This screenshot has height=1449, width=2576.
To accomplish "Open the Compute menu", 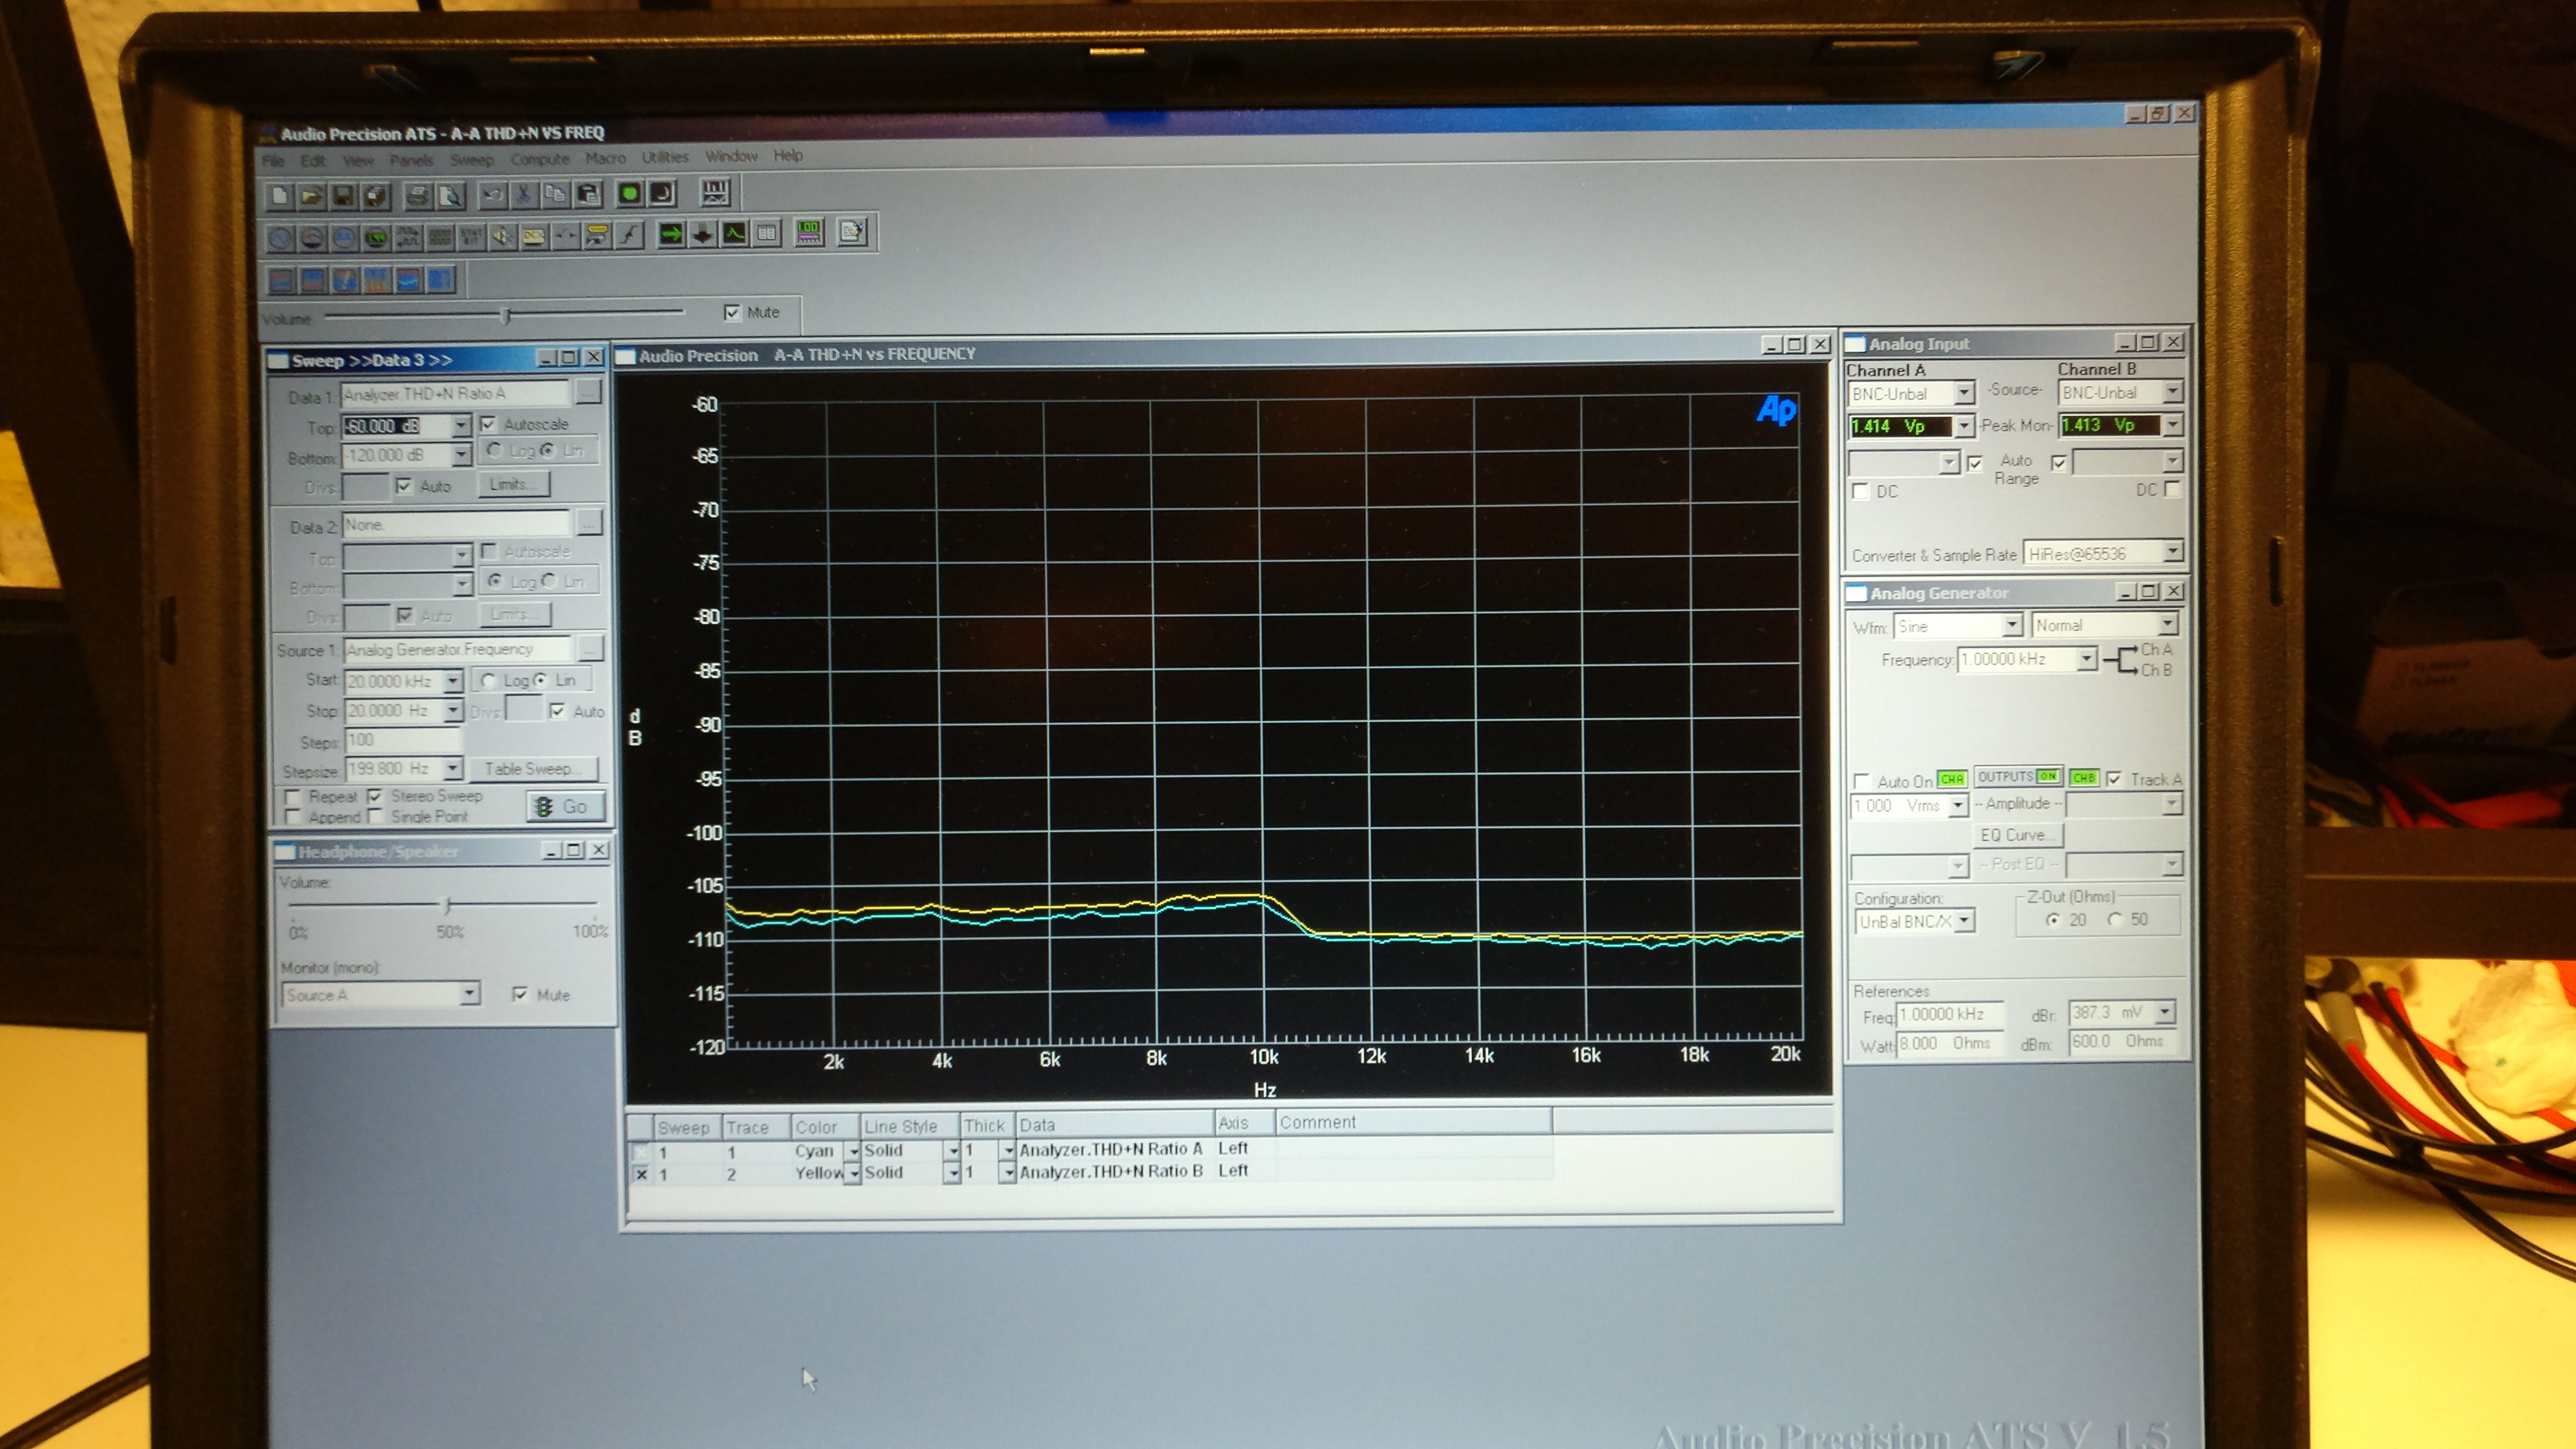I will pyautogui.click(x=539, y=159).
